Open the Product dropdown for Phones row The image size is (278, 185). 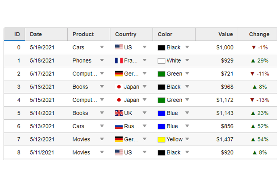click(x=102, y=60)
